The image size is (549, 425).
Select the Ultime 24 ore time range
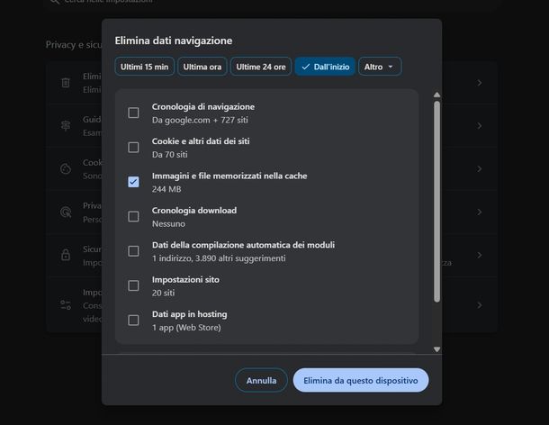click(261, 67)
